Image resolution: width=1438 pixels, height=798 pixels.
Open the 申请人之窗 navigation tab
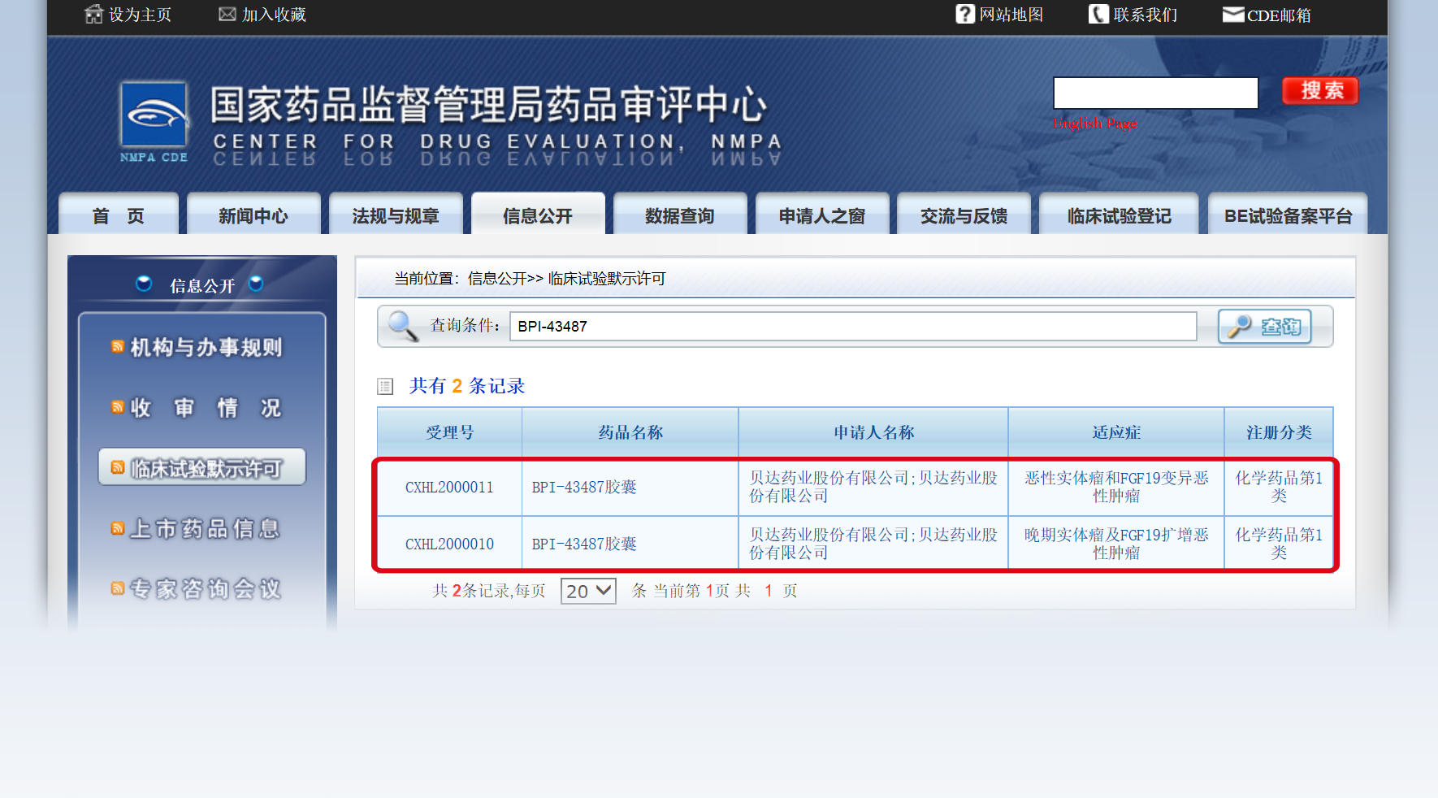(x=822, y=215)
